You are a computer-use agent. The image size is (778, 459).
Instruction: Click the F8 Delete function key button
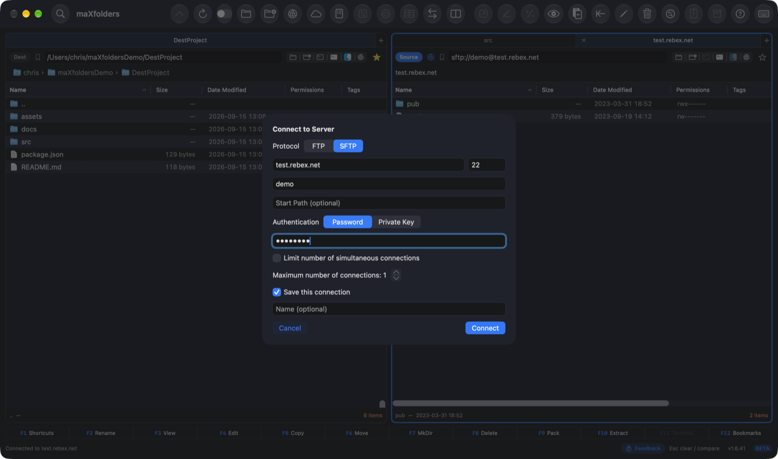tap(485, 433)
